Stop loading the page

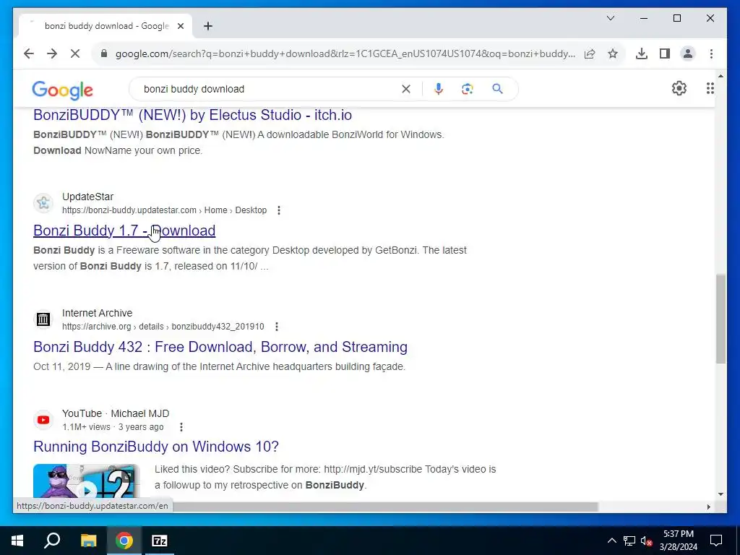pos(75,53)
